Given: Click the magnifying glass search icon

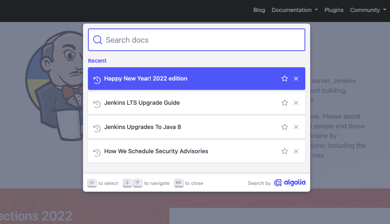Looking at the screenshot, I should (97, 40).
